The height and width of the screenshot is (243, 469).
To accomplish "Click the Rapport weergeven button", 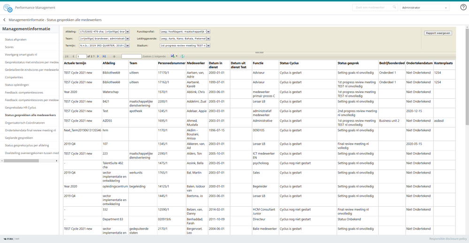I will pyautogui.click(x=438, y=33).
